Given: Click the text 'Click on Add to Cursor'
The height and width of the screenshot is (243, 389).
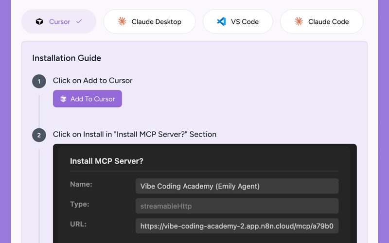Looking at the screenshot, I should 93,81.
